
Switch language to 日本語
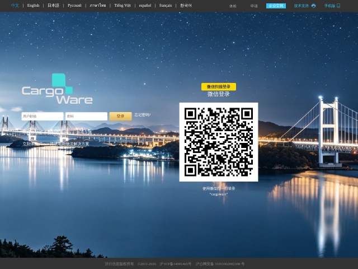coord(53,6)
